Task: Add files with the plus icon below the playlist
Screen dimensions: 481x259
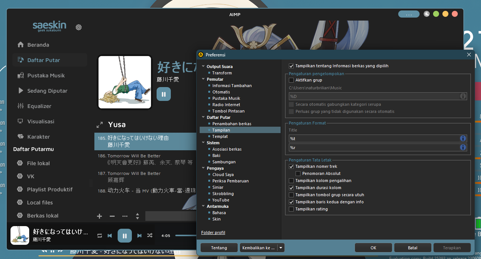Action: click(x=100, y=216)
